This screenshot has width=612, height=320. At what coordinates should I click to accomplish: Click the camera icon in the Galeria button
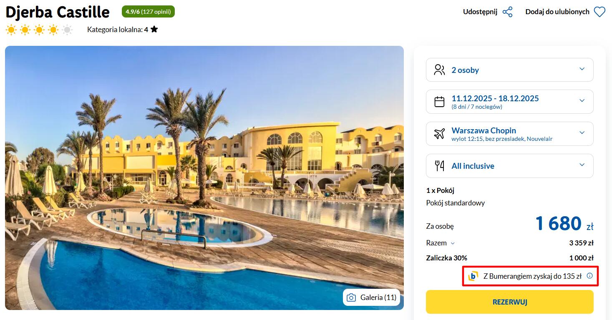pos(351,297)
